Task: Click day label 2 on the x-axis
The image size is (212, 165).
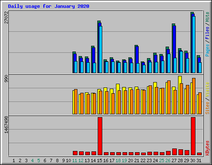Action: pyautogui.click(x=20, y=160)
